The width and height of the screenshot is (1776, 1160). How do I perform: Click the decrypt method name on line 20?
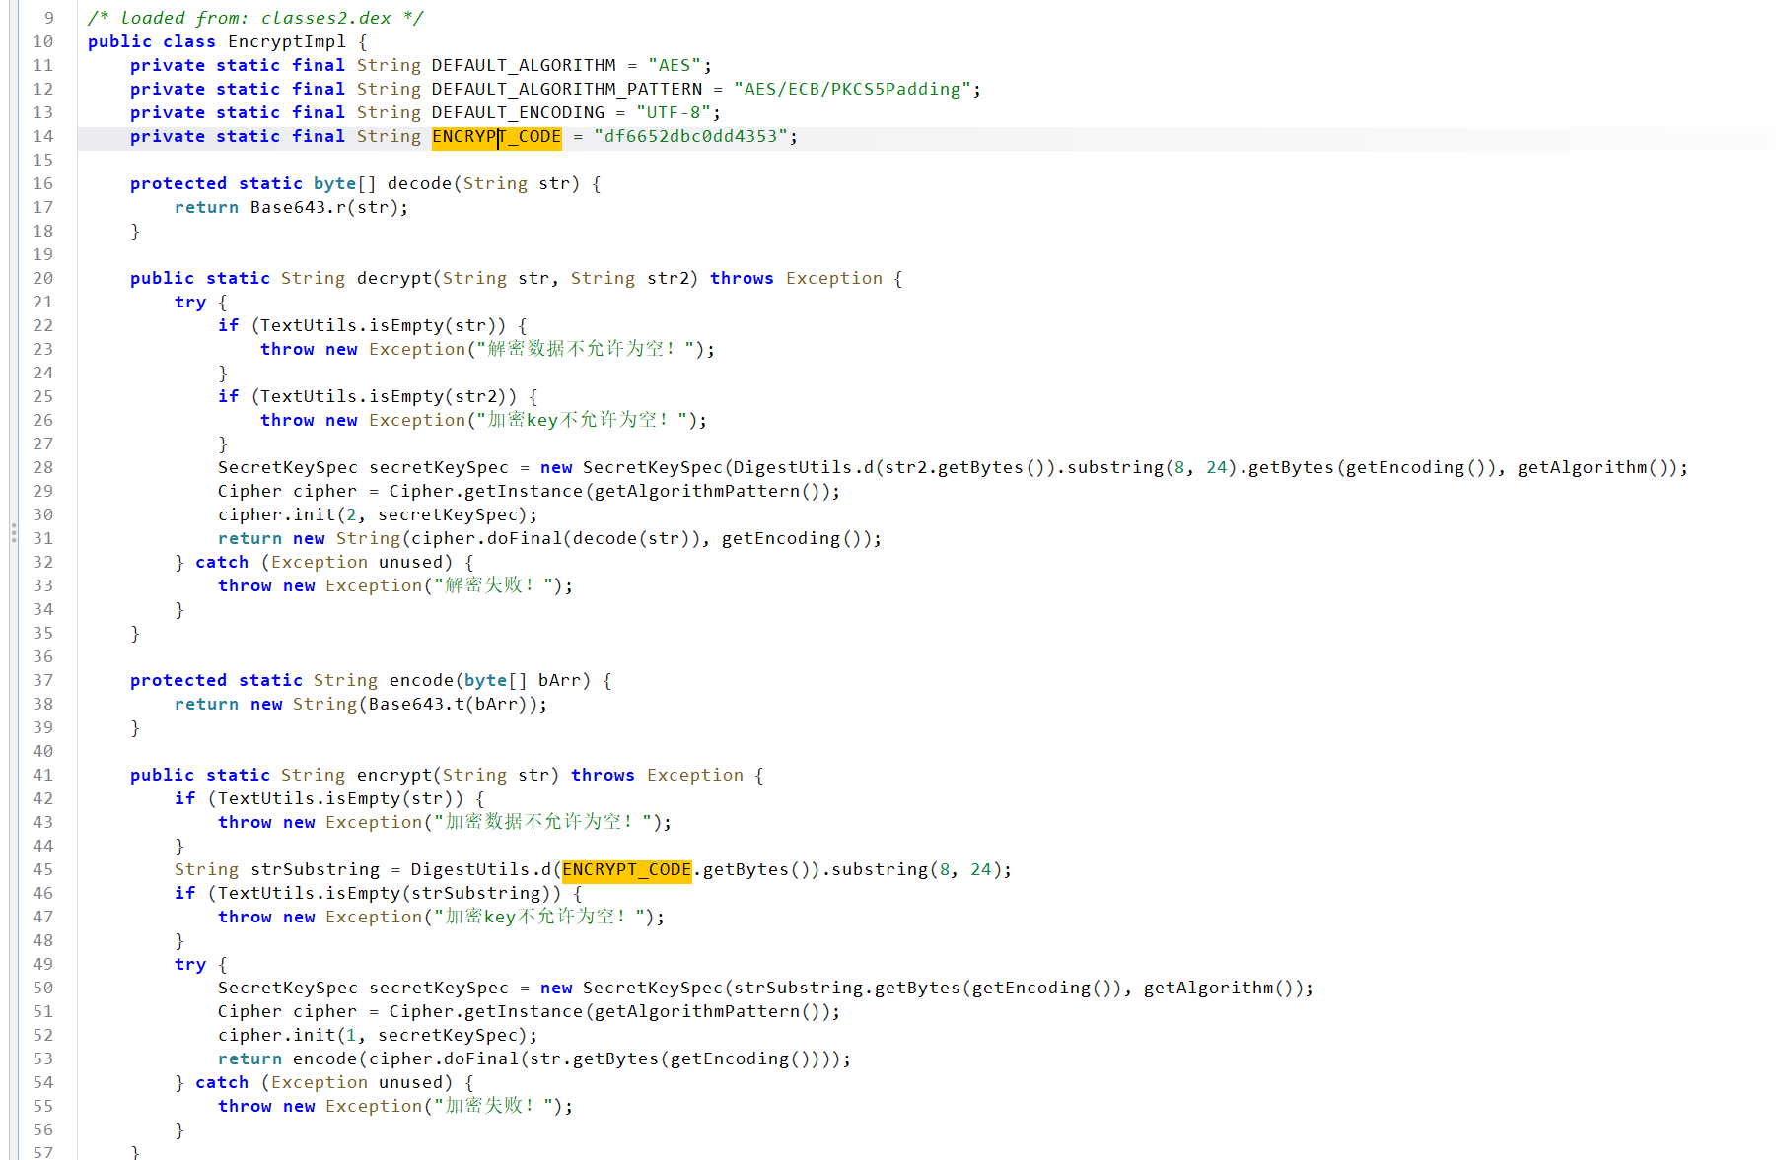click(393, 279)
